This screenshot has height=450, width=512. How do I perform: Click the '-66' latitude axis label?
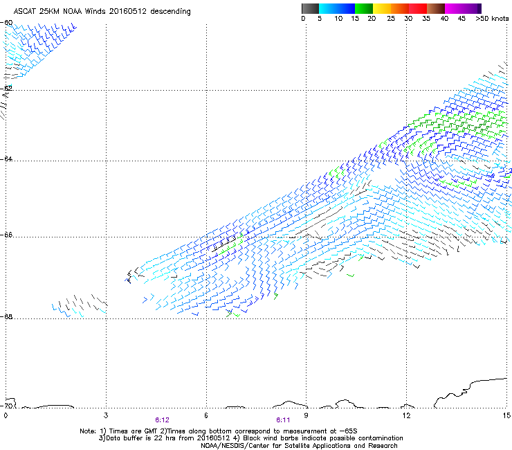pos(6,235)
